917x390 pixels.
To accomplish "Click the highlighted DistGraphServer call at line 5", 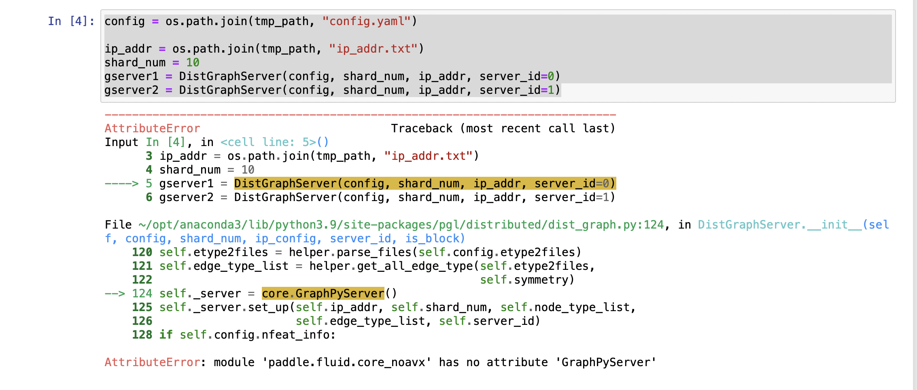I will tap(425, 183).
